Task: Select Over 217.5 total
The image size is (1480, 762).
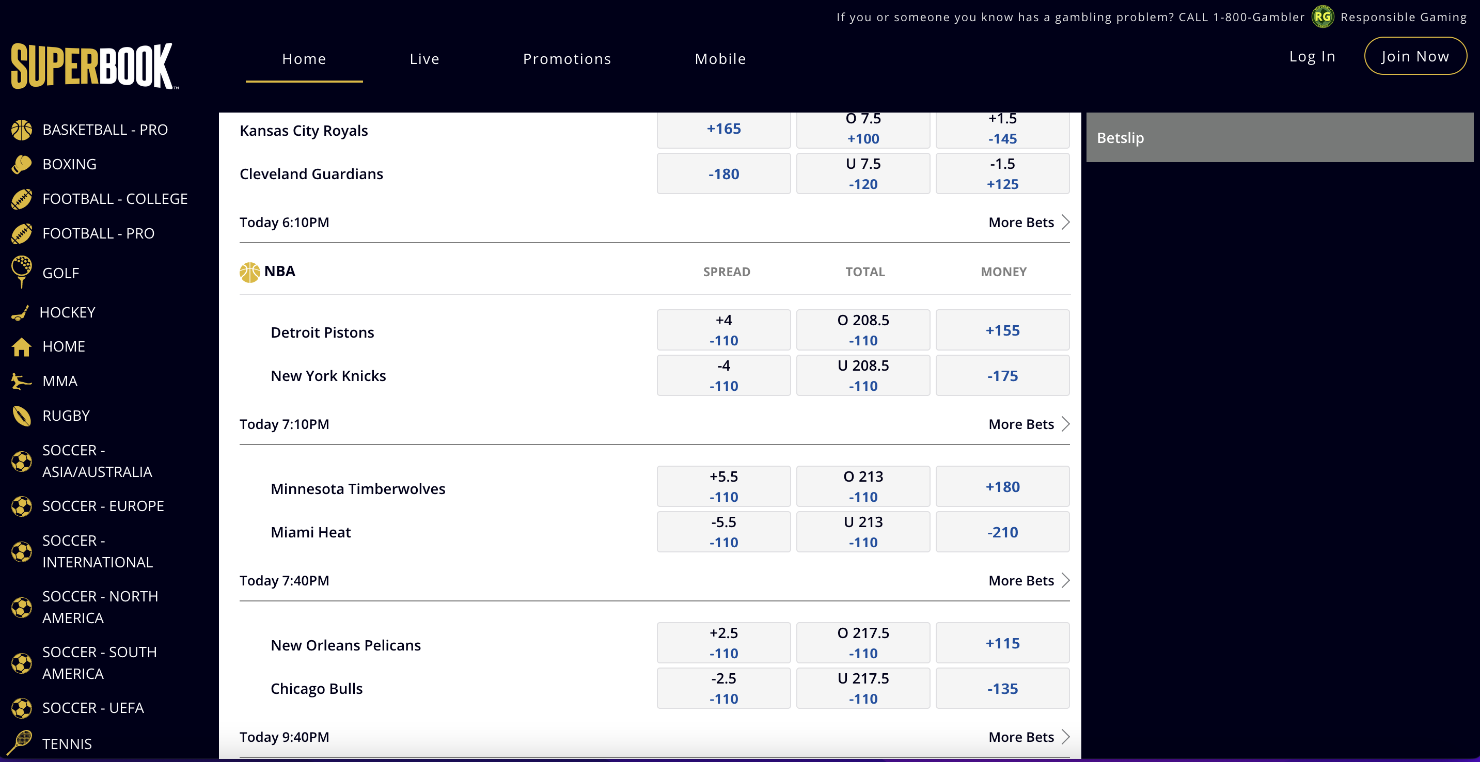Action: (x=863, y=643)
